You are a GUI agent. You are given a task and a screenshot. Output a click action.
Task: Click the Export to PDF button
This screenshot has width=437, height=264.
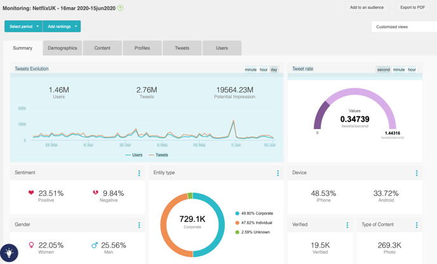click(413, 8)
